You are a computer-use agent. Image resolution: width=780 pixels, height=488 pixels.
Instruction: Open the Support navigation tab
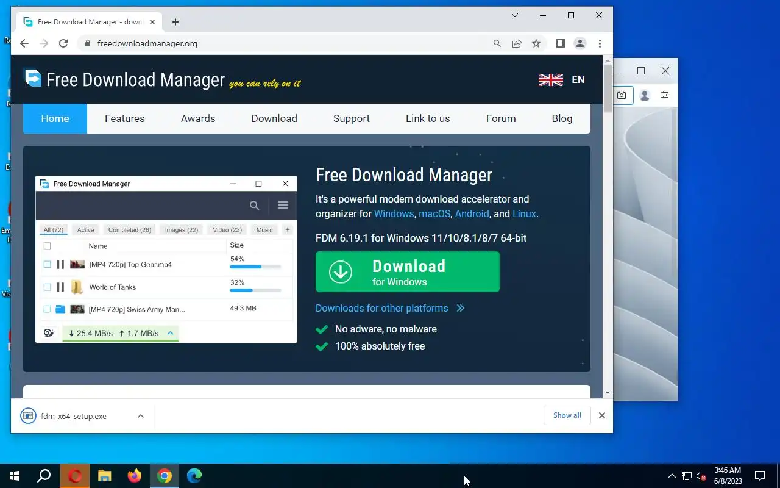point(352,118)
